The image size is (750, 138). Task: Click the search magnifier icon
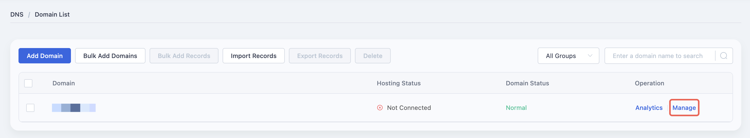pyautogui.click(x=724, y=56)
